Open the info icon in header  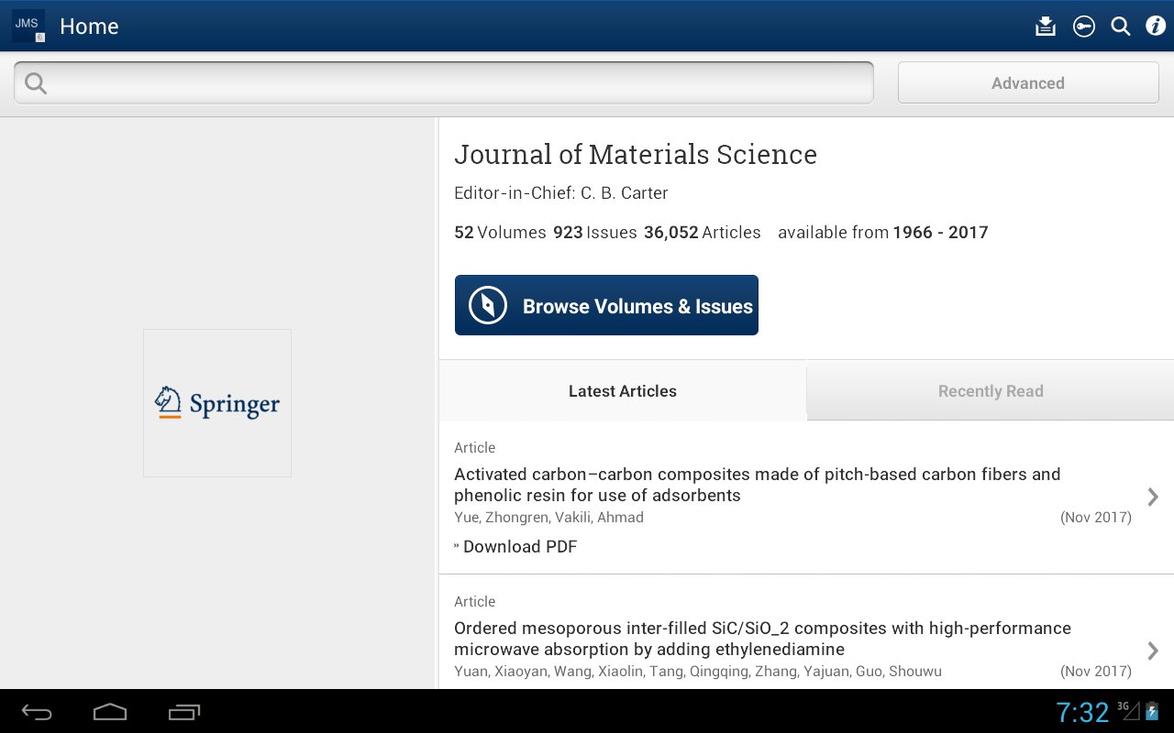1156,27
